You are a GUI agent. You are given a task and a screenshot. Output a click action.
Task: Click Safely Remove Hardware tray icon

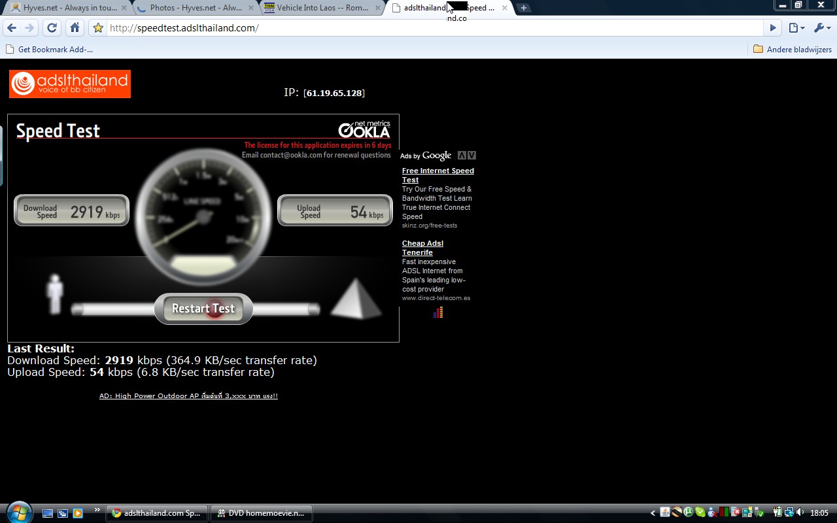pyautogui.click(x=759, y=512)
